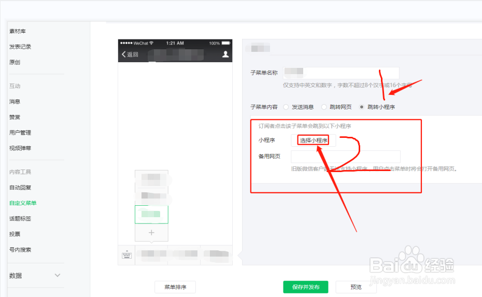Click the 选择小程序 button

tap(313, 140)
